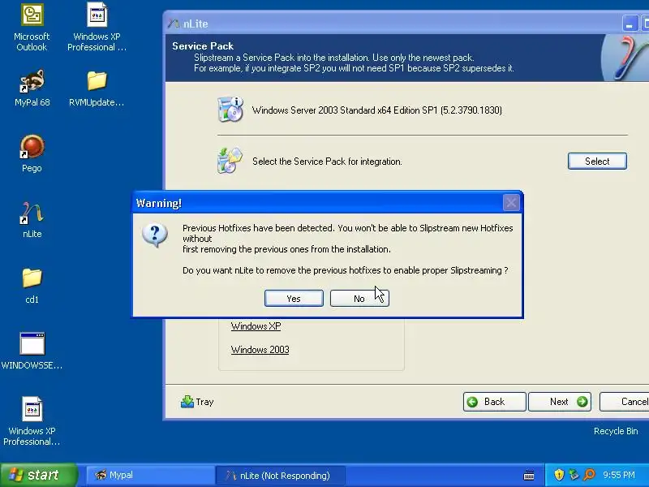Proceed with the Next button
The width and height of the screenshot is (649, 487).
[x=560, y=402]
